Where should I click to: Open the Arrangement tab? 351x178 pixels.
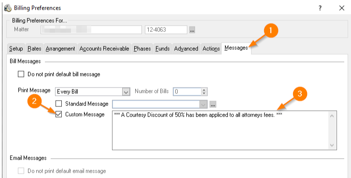tap(60, 49)
